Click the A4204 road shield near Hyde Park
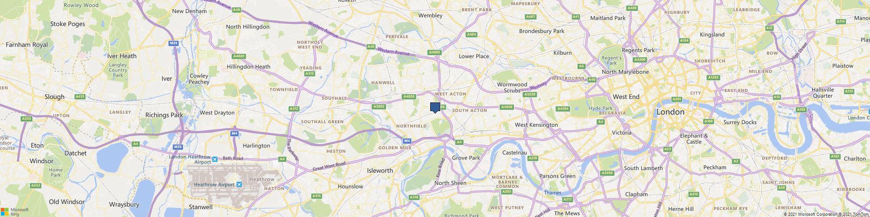 (x=563, y=108)
